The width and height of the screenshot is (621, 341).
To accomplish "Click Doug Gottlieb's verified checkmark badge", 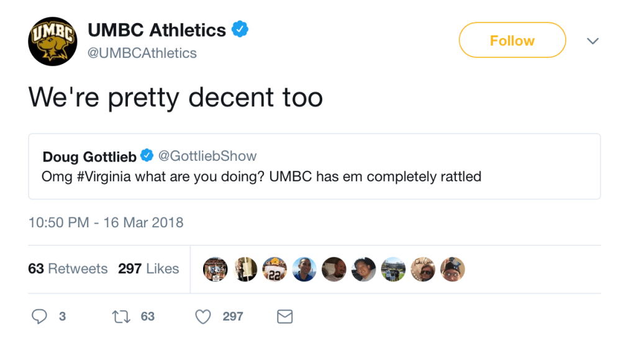I will click(147, 155).
